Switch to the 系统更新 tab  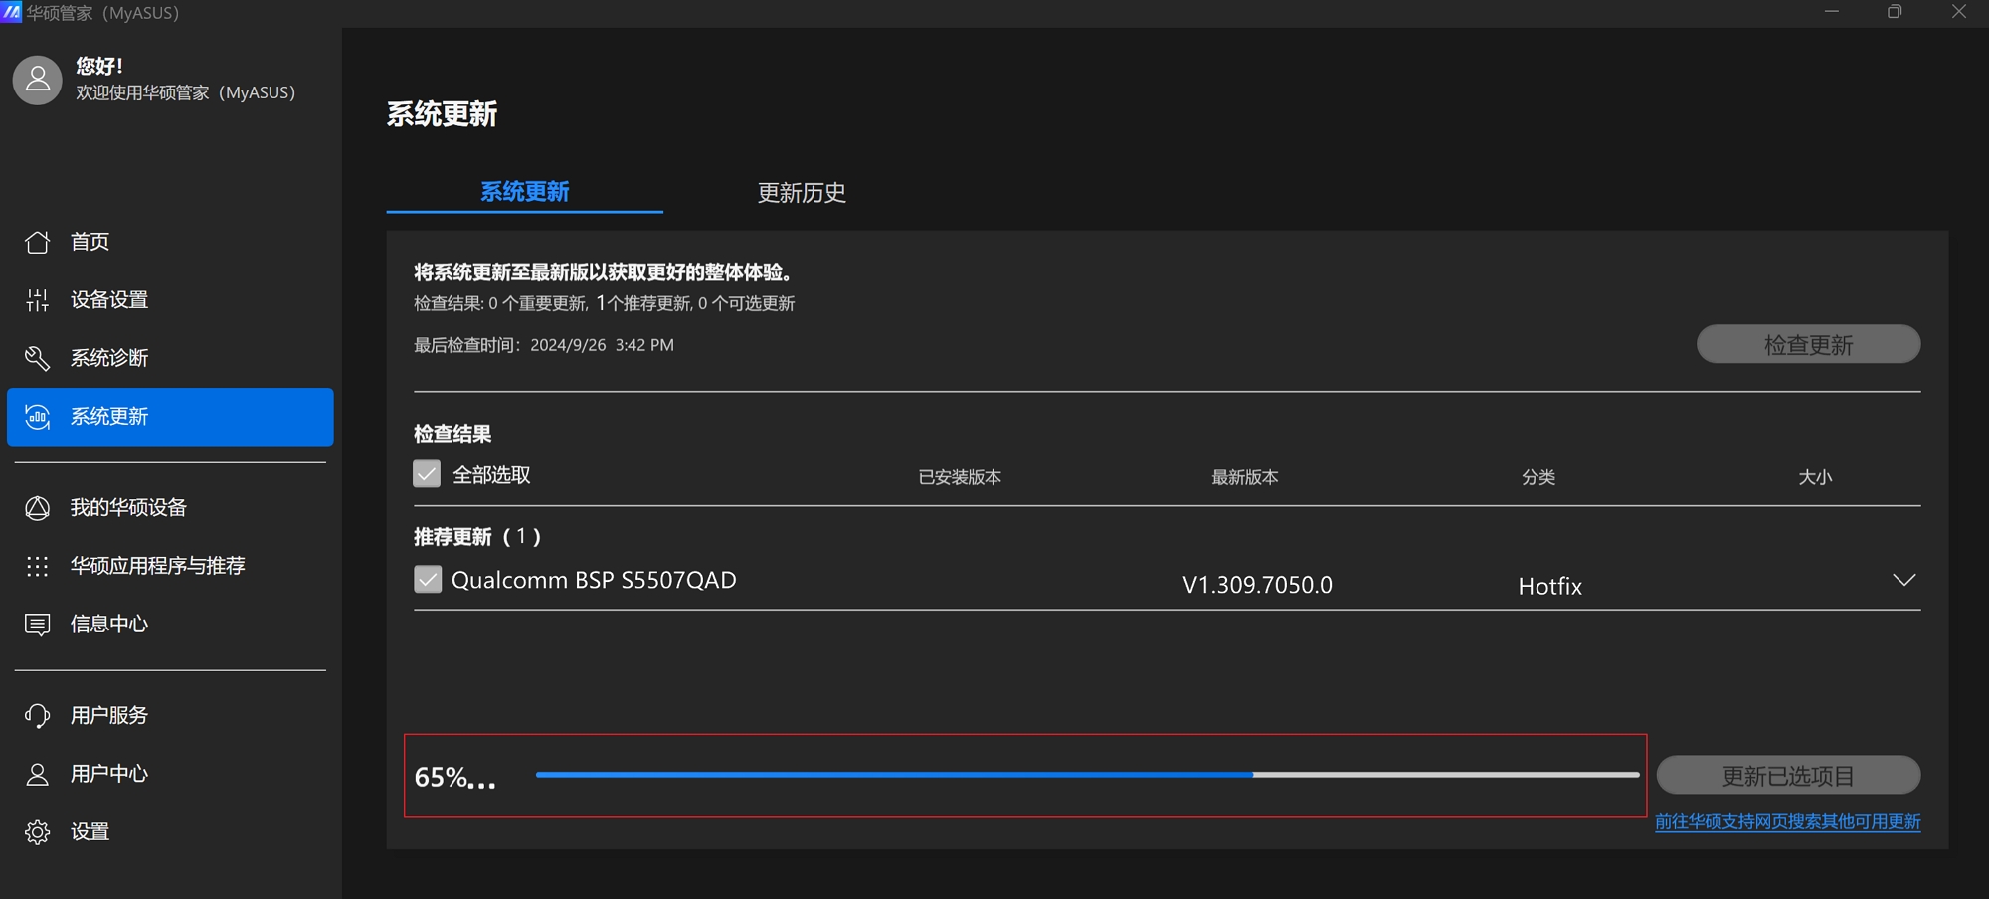(525, 191)
